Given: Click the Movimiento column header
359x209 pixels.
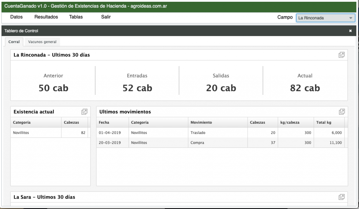Looking at the screenshot, I should (218, 122).
